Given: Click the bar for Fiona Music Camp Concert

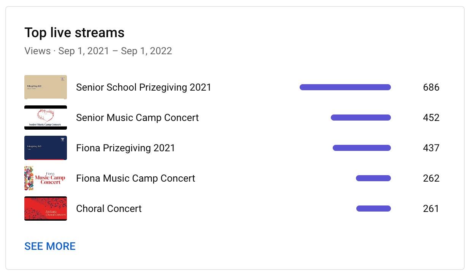Looking at the screenshot, I should (x=373, y=178).
